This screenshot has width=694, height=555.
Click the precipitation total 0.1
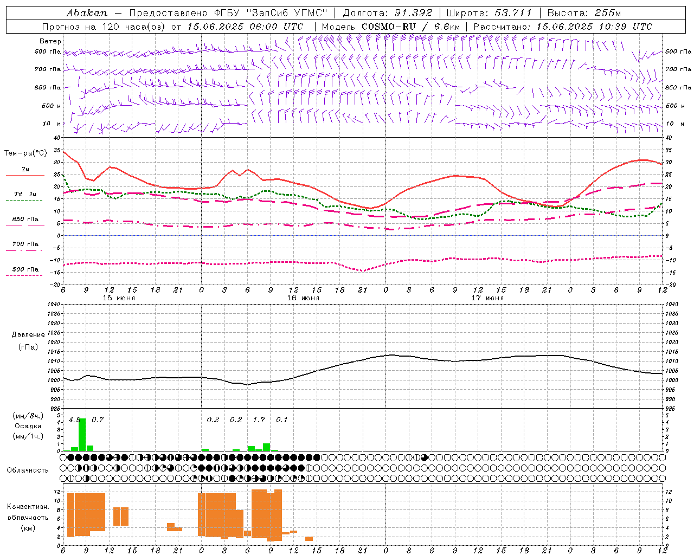(x=282, y=420)
